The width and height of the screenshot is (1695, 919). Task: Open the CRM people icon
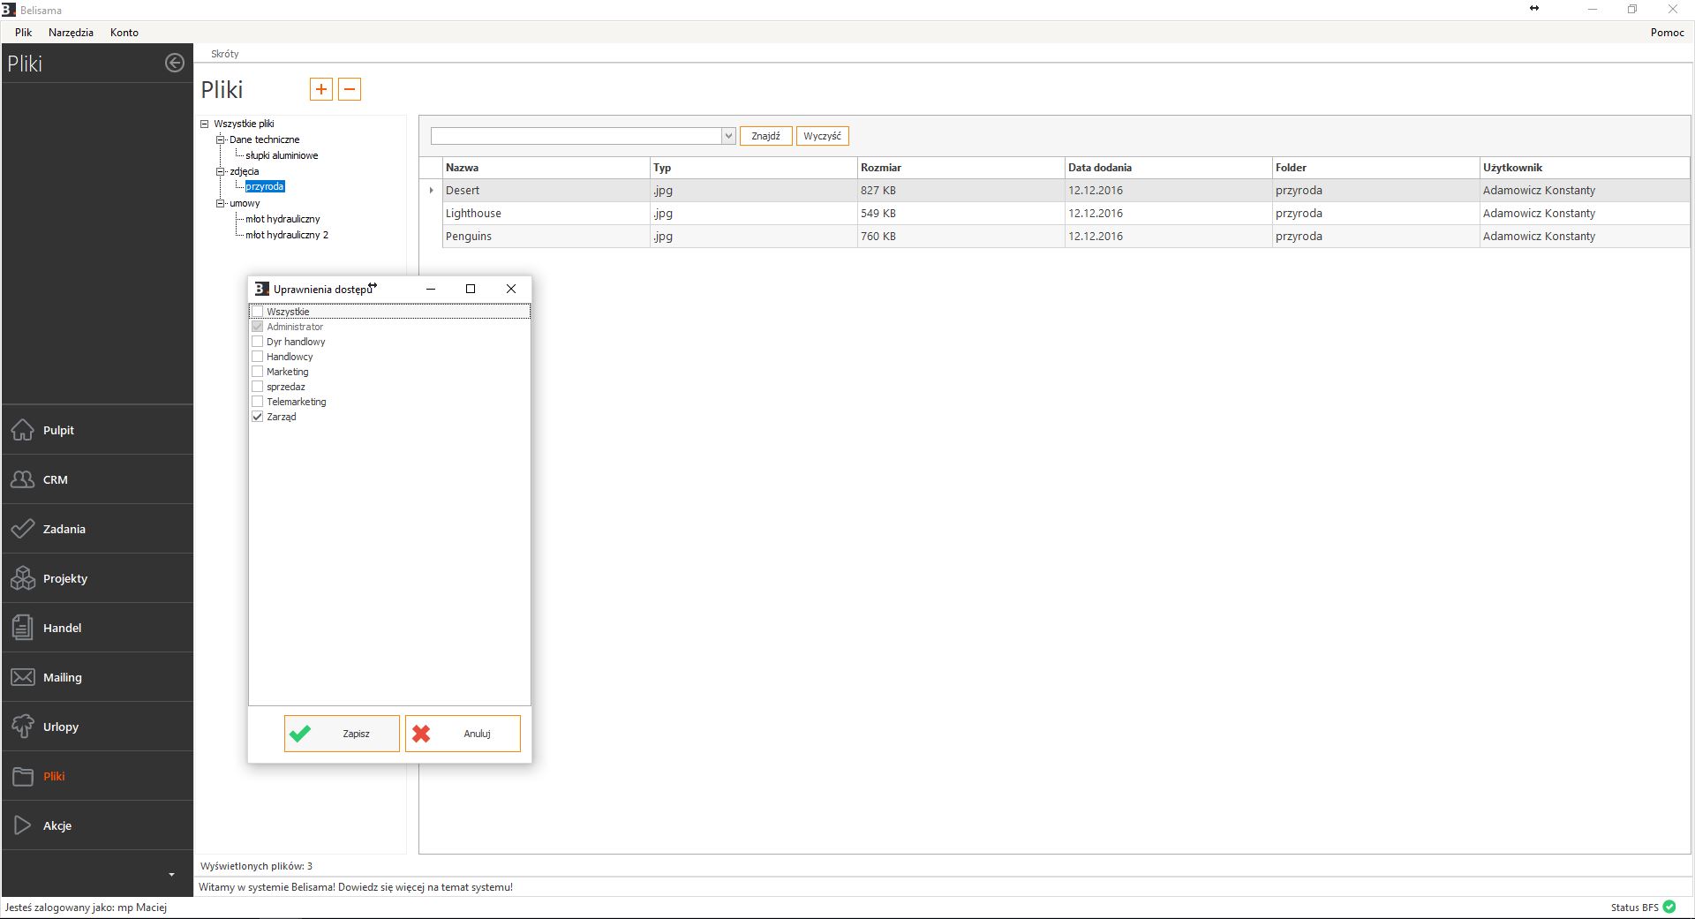coord(23,479)
